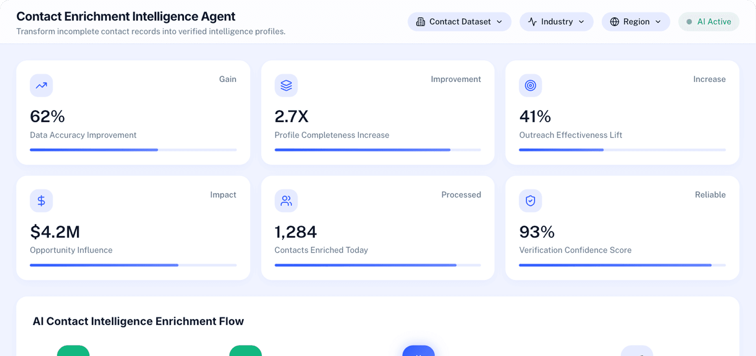Screen dimensions: 756x356
Task: Click the target icon on Outreach Effectiveness card
Action: click(x=530, y=85)
